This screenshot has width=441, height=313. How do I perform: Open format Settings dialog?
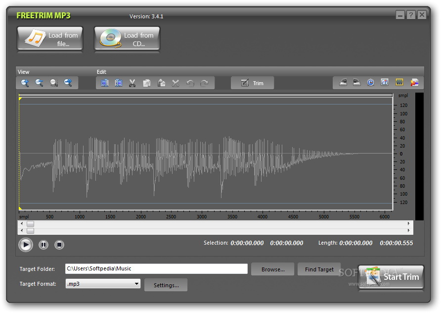click(166, 285)
